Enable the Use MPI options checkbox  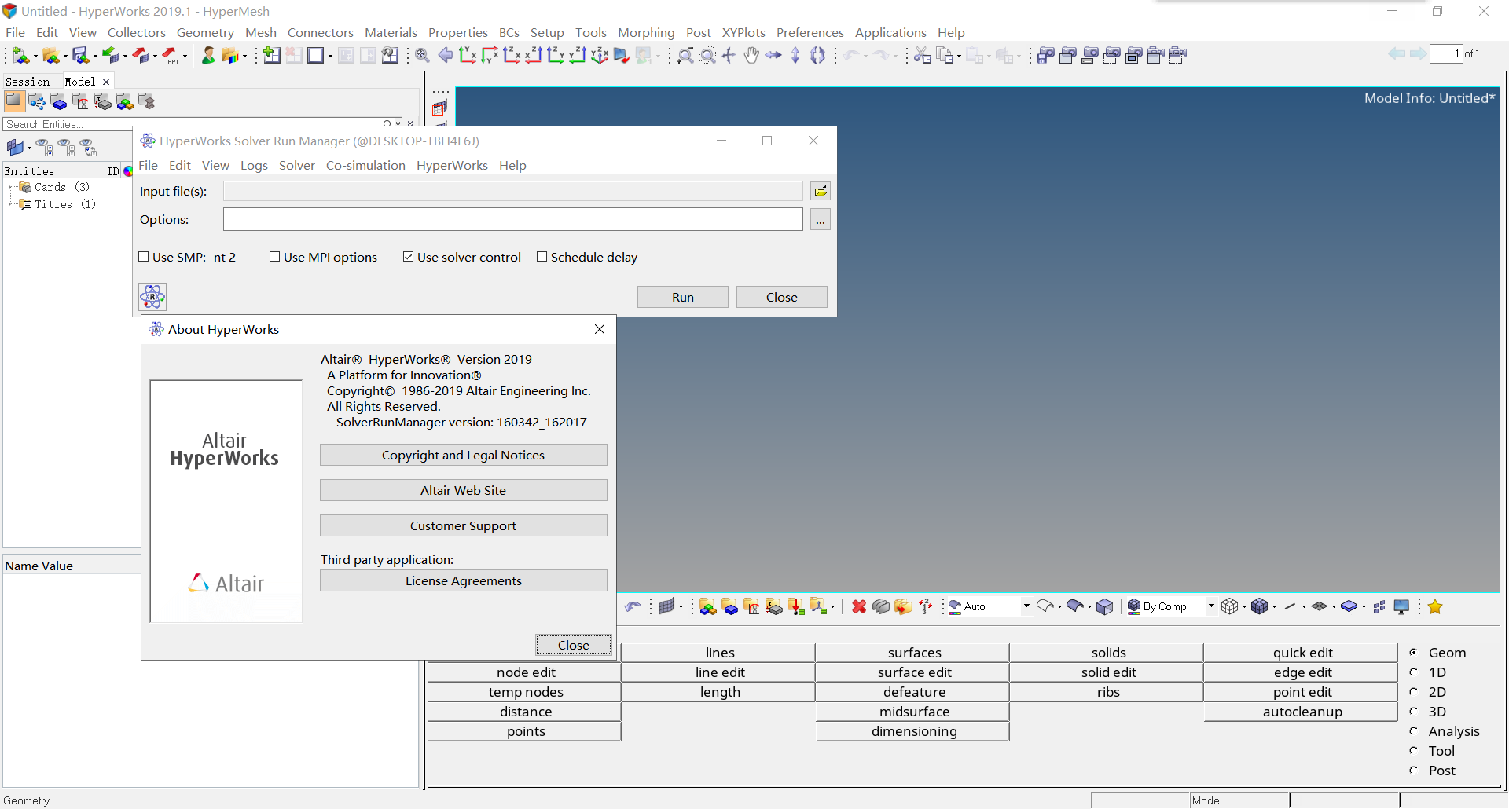pos(275,257)
